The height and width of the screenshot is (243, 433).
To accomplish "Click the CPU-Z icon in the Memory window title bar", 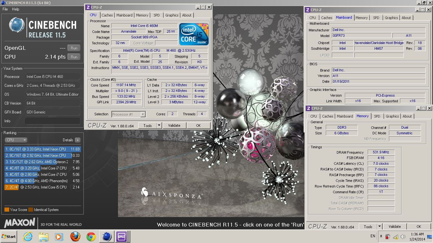I will click(309, 108).
